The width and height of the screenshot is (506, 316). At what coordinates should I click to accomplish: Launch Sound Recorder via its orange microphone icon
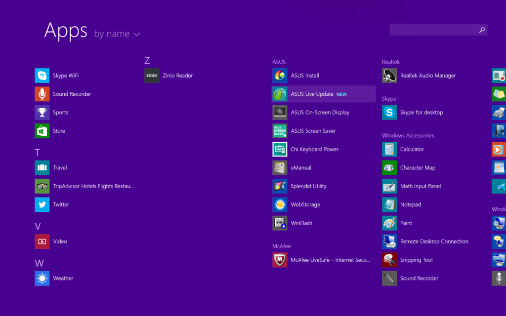[42, 94]
